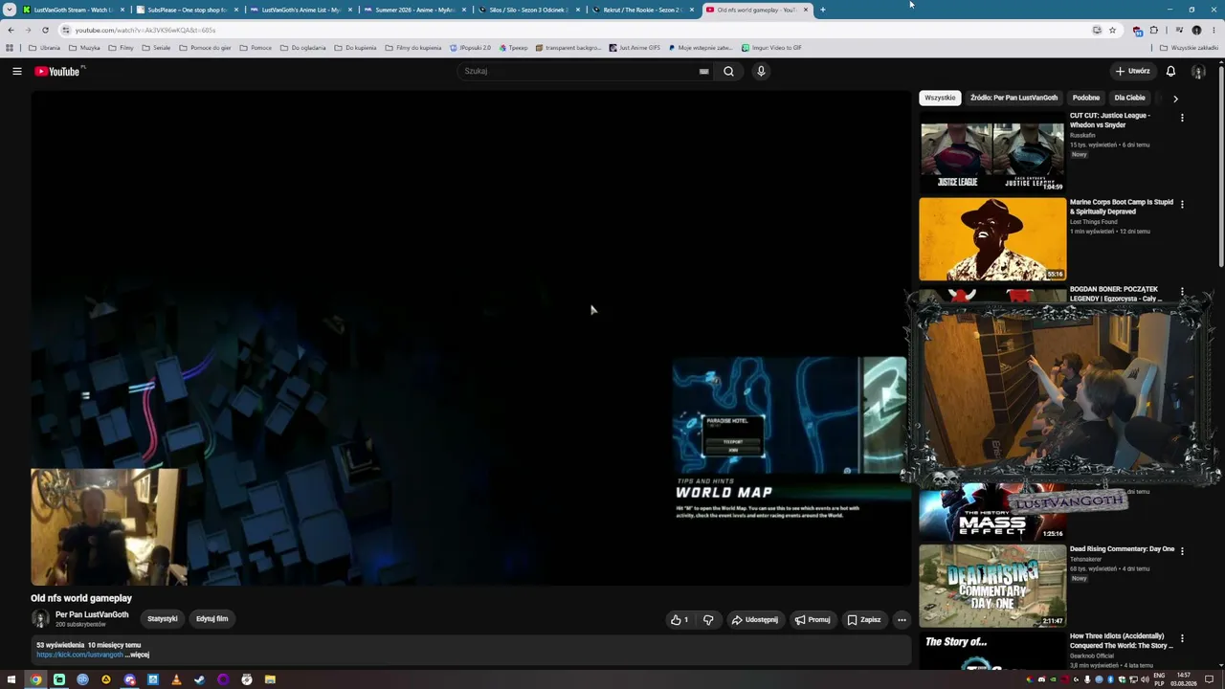Switch to Rekrut / The Rookie tab

(642, 10)
